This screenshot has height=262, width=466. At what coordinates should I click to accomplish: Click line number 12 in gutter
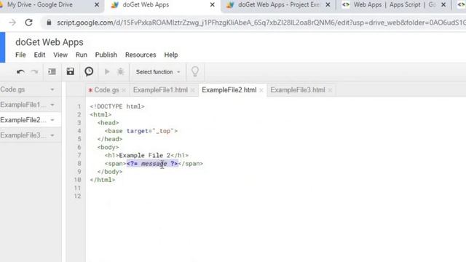[77, 196]
